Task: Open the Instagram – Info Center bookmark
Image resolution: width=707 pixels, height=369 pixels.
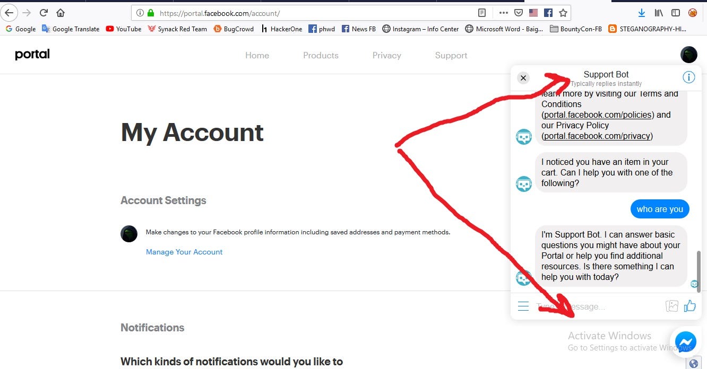Action: point(420,29)
